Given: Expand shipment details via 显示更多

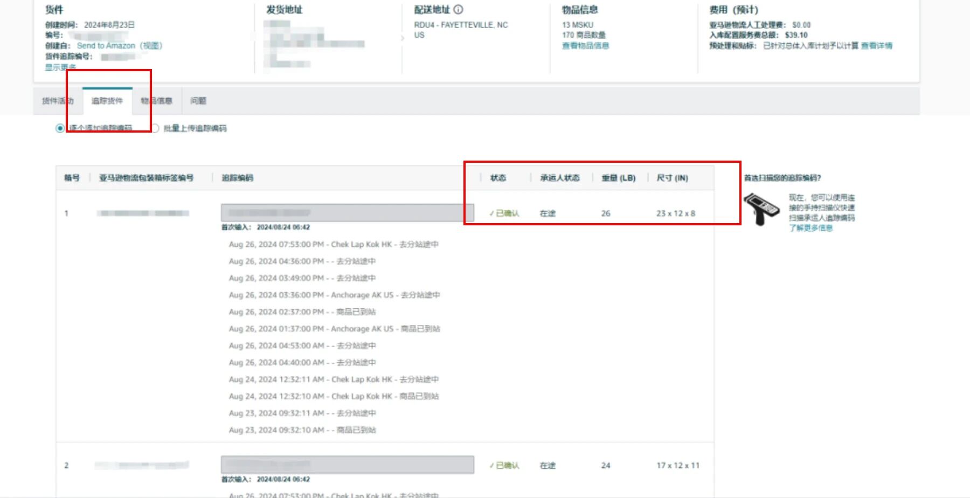Looking at the screenshot, I should point(60,67).
